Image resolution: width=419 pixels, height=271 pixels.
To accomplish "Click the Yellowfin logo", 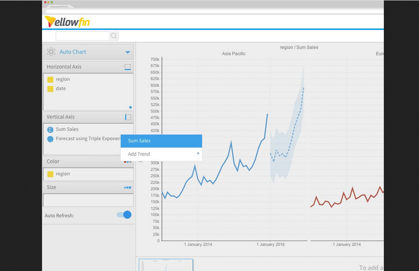I will tap(67, 21).
